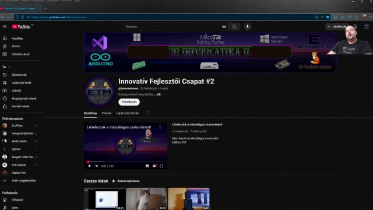Expand the Te section chevron
This screenshot has height=210, width=373.
coord(9,67)
